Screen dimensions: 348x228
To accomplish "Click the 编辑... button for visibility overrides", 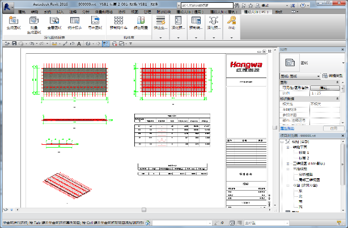I will (325, 88).
